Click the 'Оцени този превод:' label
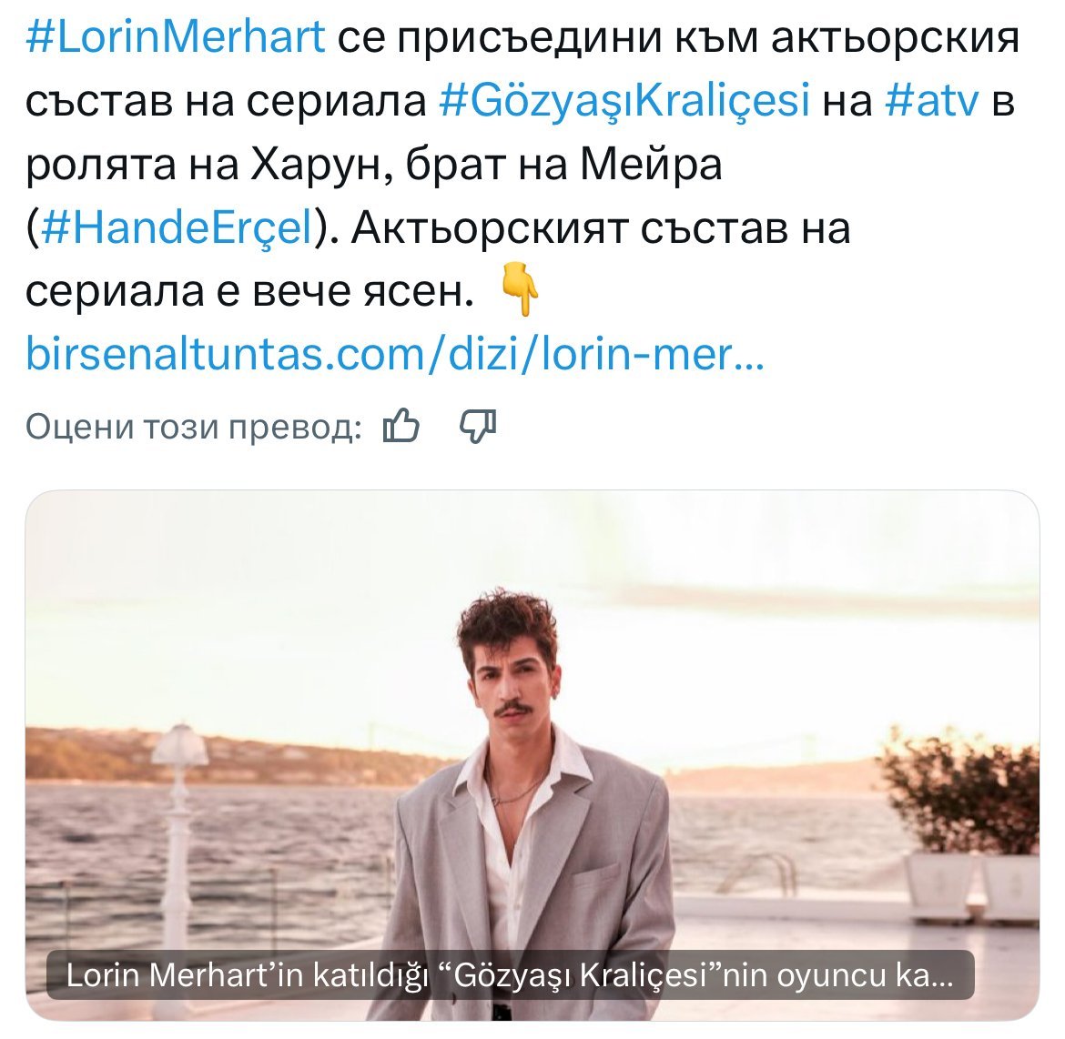The height and width of the screenshot is (1039, 1065). tap(194, 427)
